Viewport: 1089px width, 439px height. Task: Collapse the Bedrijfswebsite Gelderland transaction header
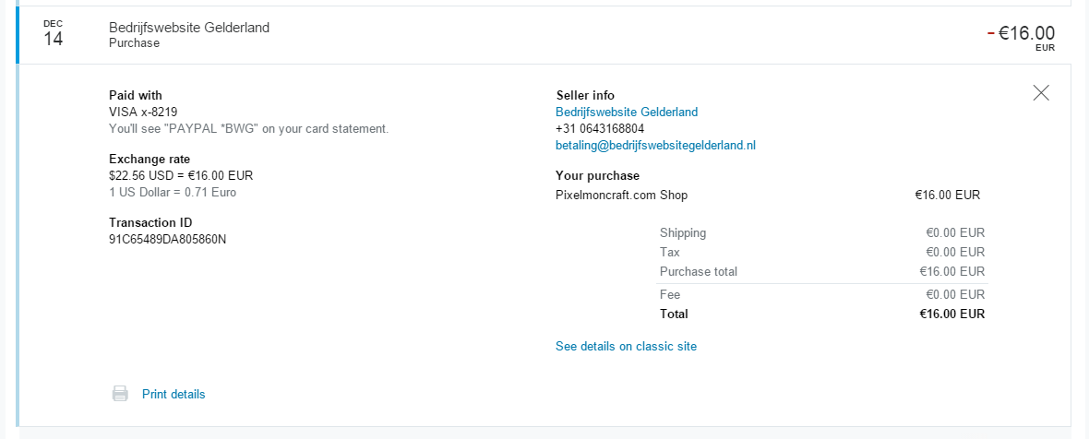click(544, 35)
